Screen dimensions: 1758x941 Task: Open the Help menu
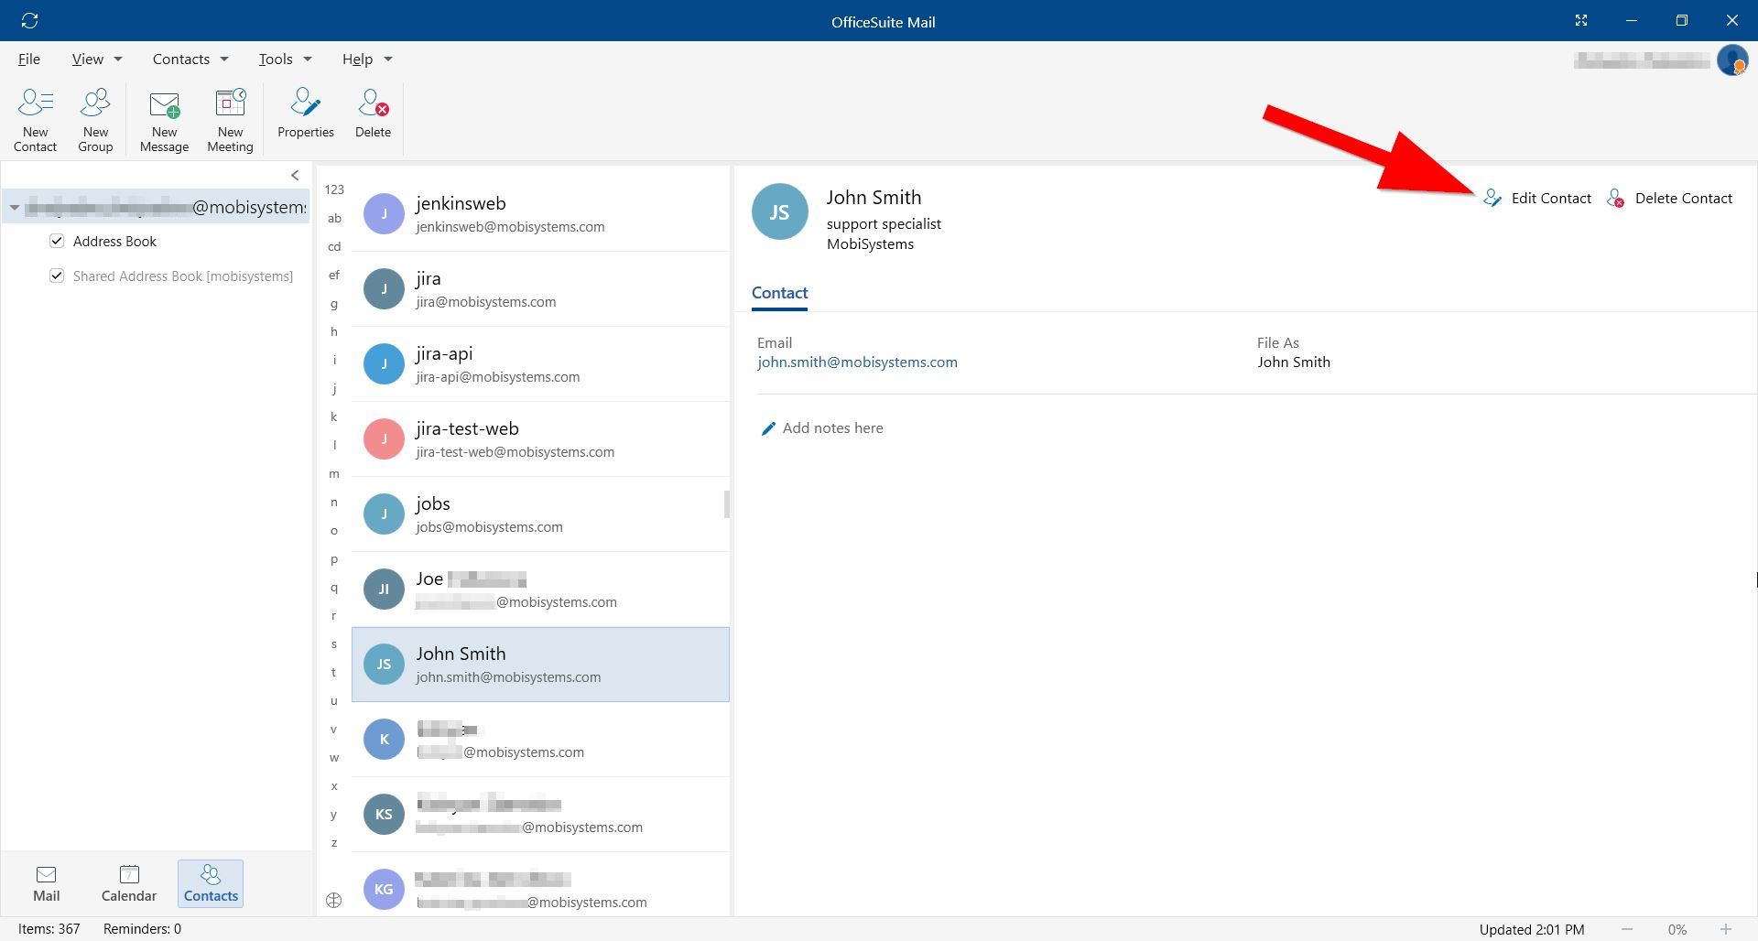[357, 59]
